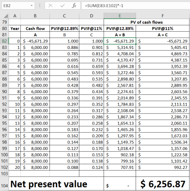Click the Cancel (X) formula bar icon
Viewport: 190px width, 191px height.
pyautogui.click(x=51, y=5)
